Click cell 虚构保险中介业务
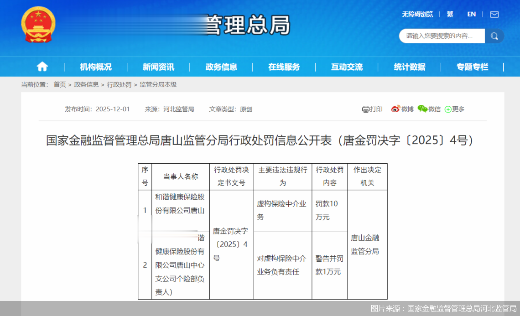This screenshot has width=520, height=316. pos(282,210)
